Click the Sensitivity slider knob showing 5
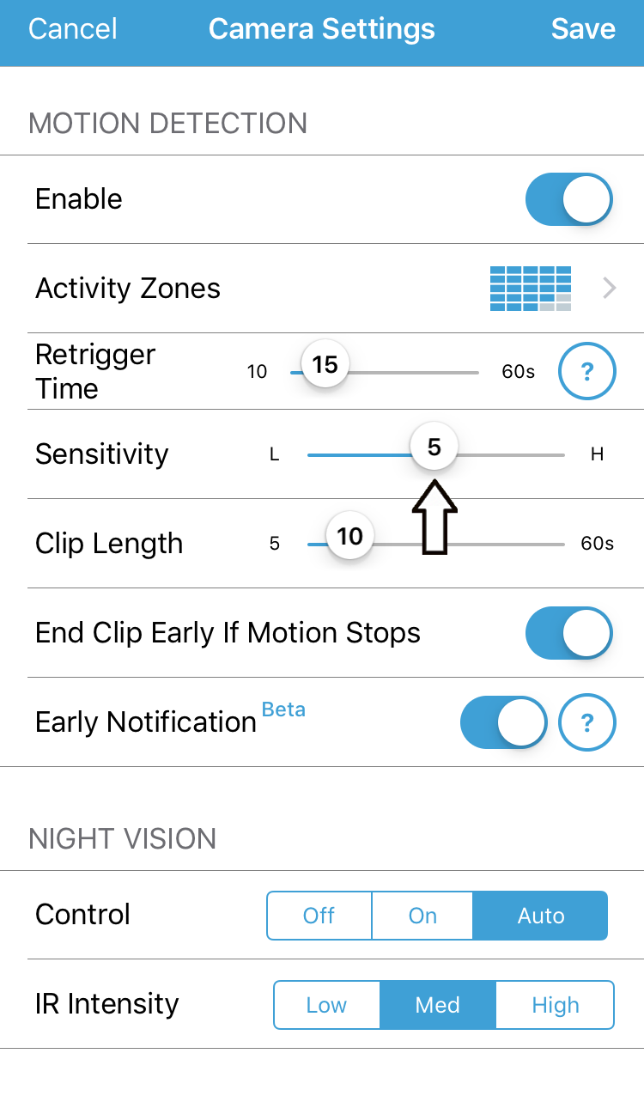The width and height of the screenshot is (644, 1102). pyautogui.click(x=434, y=447)
